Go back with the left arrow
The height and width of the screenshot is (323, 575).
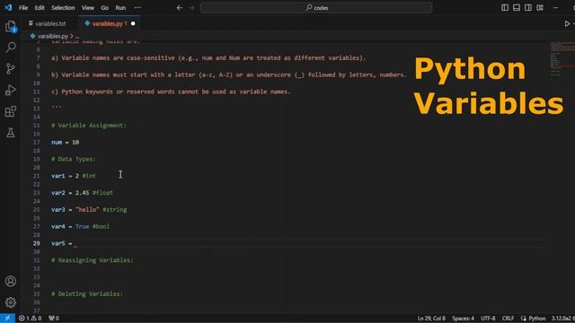click(x=180, y=8)
